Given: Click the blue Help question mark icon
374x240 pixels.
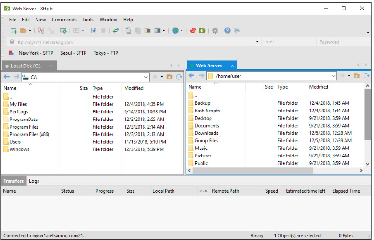Looking at the screenshot, I should tap(227, 31).
